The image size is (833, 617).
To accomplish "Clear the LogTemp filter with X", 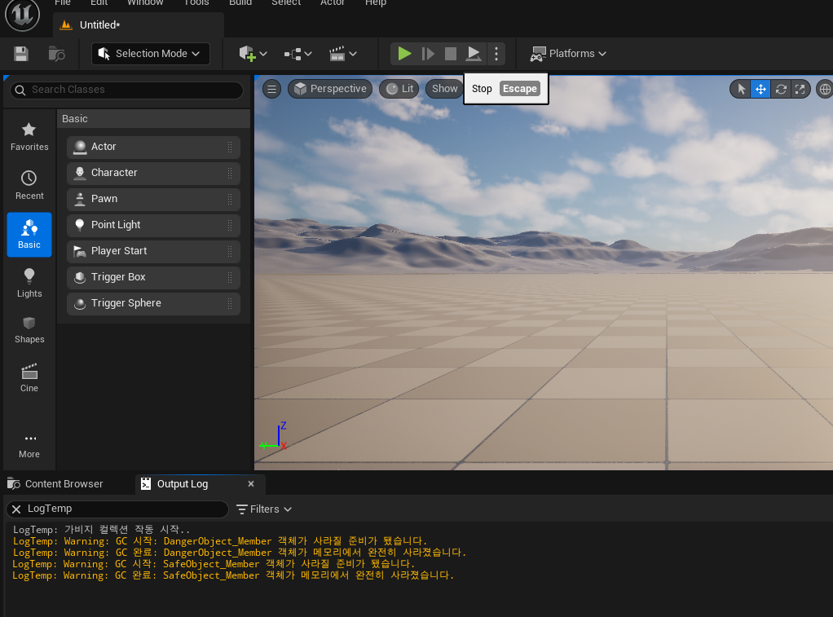I will pos(16,509).
